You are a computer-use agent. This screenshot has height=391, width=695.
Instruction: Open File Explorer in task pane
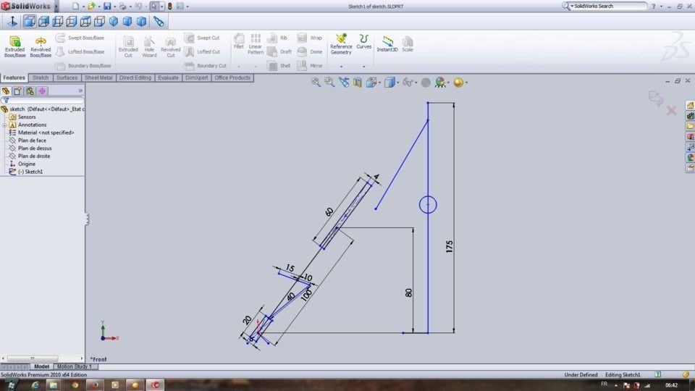(x=690, y=126)
